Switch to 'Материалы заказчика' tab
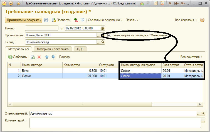 pyautogui.click(x=53, y=49)
